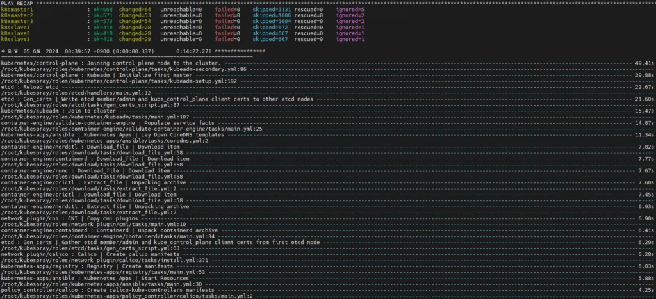Click the 'Gather etcd member/admin' Gen_certs line

(160, 242)
